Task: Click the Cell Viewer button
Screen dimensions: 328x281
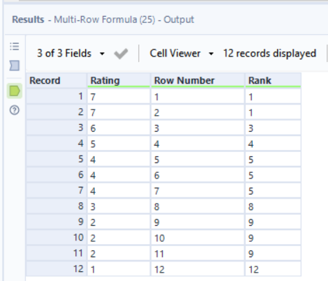Action: (x=175, y=53)
